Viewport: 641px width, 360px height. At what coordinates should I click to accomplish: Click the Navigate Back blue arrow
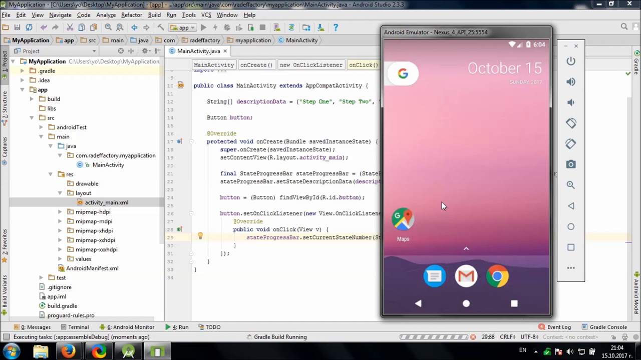(x=134, y=27)
